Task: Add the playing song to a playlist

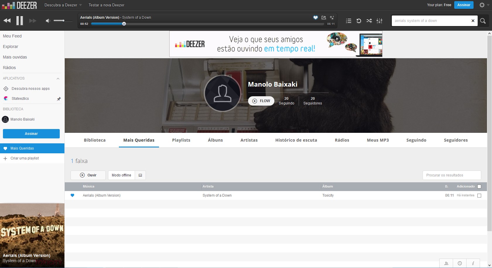Action: (x=332, y=18)
